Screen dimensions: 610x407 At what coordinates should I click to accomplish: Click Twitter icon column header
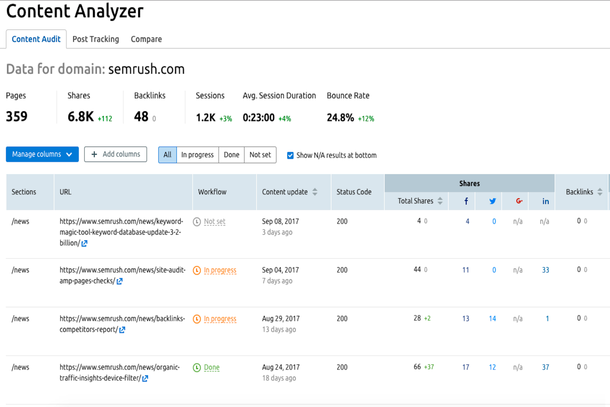493,201
